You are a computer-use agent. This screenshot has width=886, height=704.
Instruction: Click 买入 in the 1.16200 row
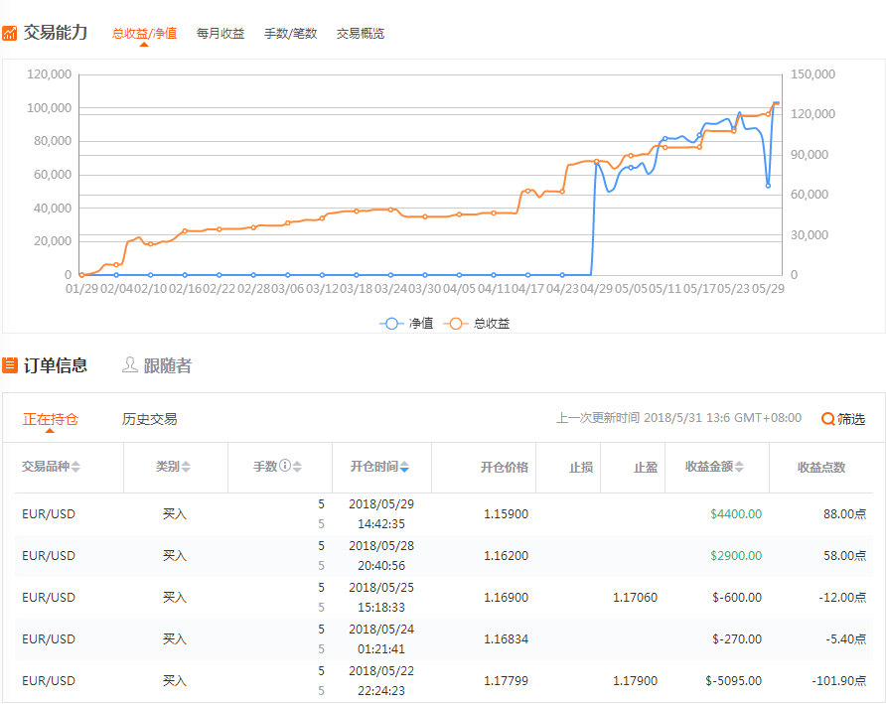tap(175, 556)
